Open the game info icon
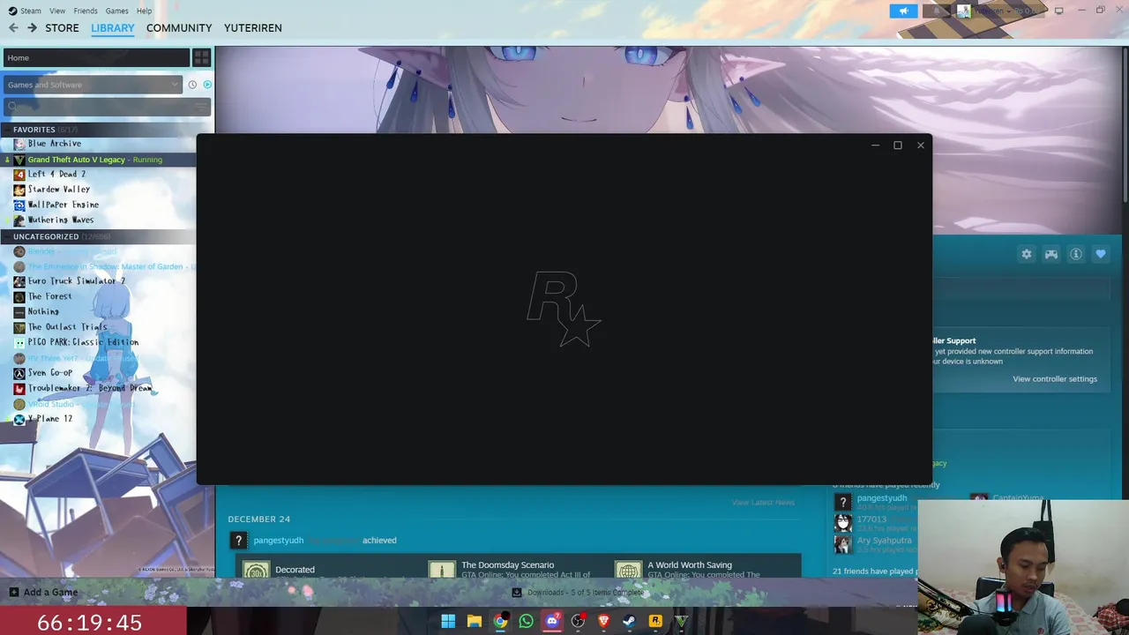1129x635 pixels. click(x=1076, y=254)
